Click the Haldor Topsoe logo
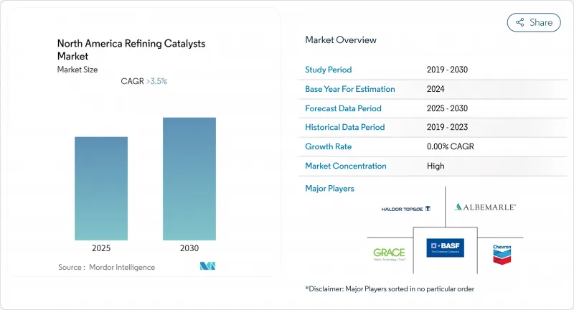Viewport: 574px width, 310px height. (405, 209)
